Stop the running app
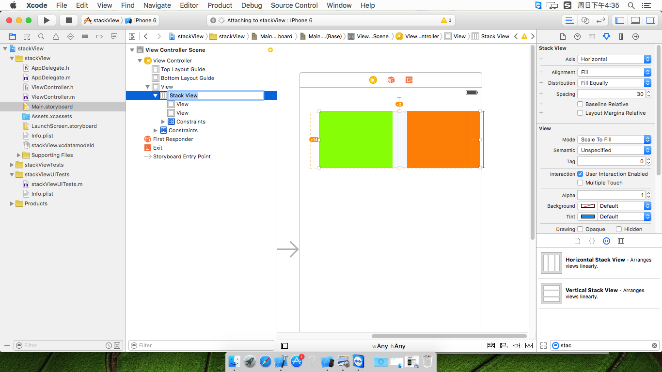Screen dimensions: 662x372 tap(68, 20)
